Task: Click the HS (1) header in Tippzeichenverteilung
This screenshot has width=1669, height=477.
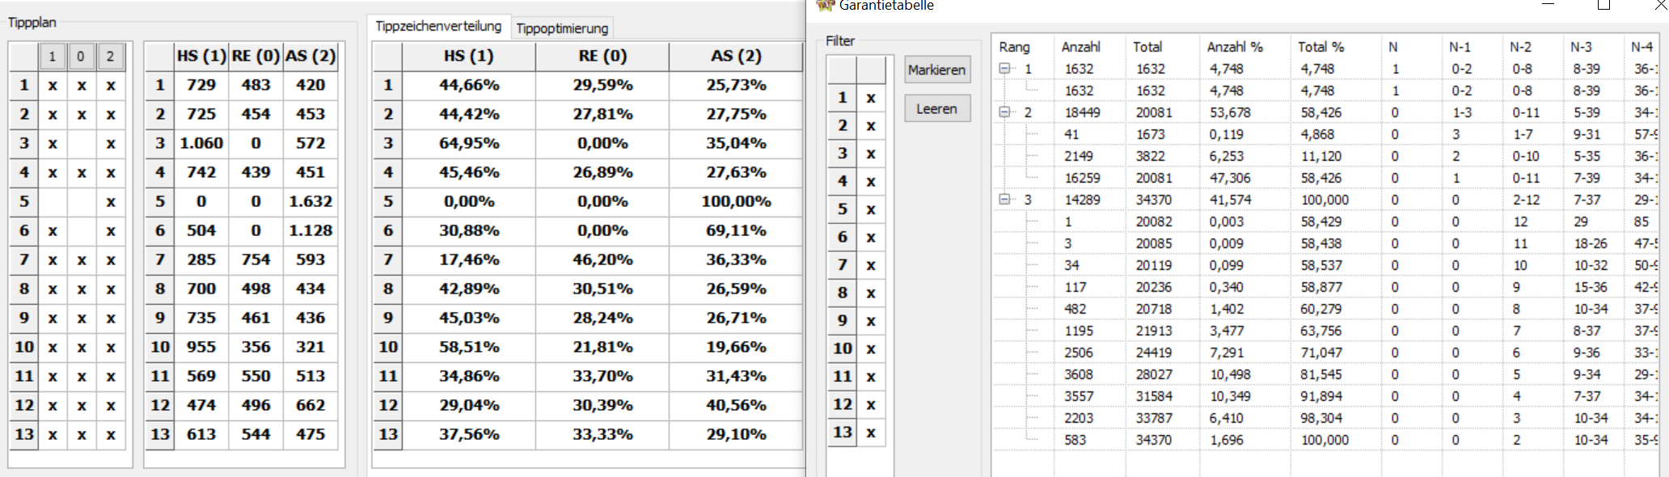Action: point(469,56)
